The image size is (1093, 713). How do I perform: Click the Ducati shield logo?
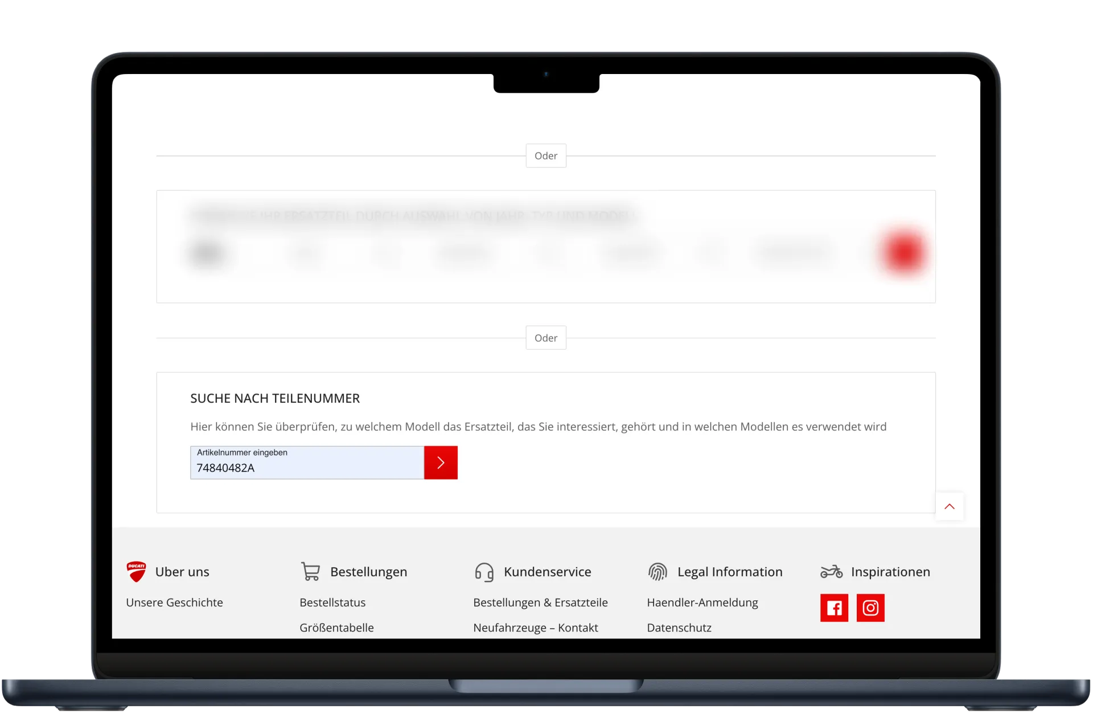(136, 571)
